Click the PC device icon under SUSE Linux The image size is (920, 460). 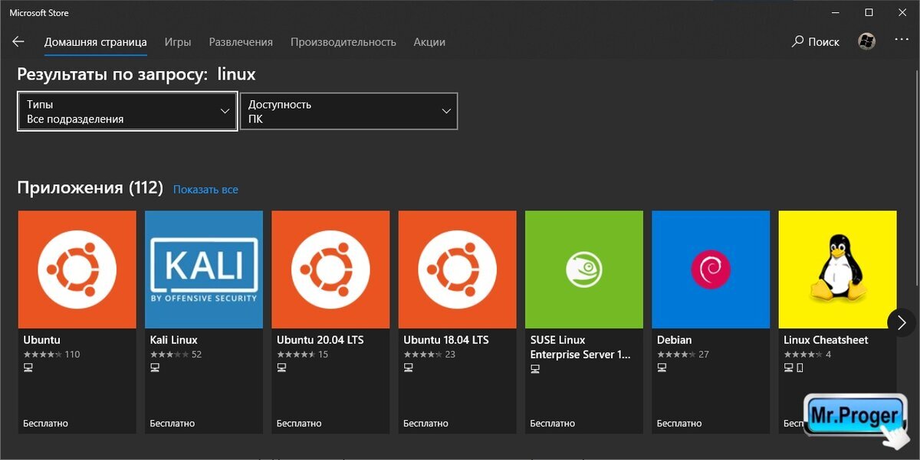535,368
